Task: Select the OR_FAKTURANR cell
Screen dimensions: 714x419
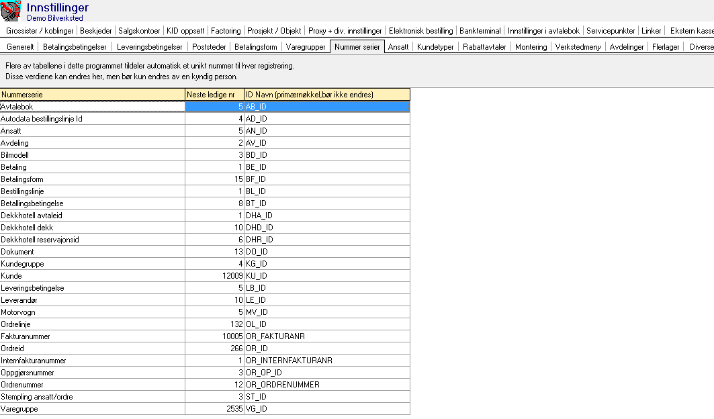Action: coord(327,336)
